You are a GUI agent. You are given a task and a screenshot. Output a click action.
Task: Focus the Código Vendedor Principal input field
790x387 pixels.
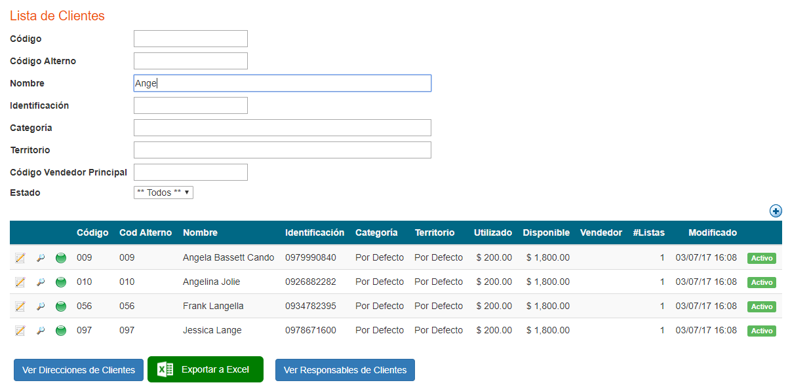point(191,172)
